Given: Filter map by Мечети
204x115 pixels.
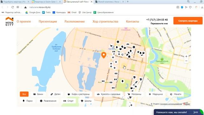Looking at the screenshot, I should coord(176,94).
